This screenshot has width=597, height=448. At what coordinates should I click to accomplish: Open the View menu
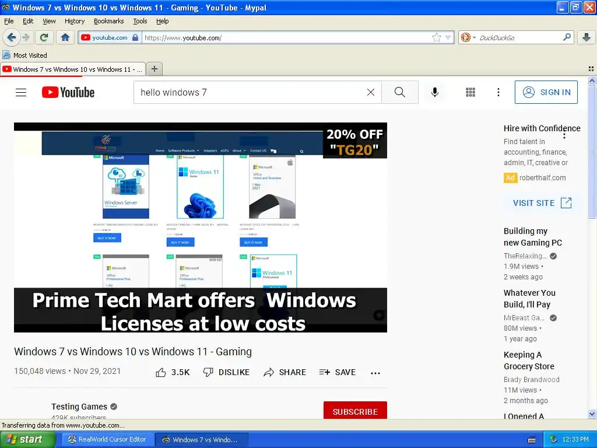click(49, 21)
